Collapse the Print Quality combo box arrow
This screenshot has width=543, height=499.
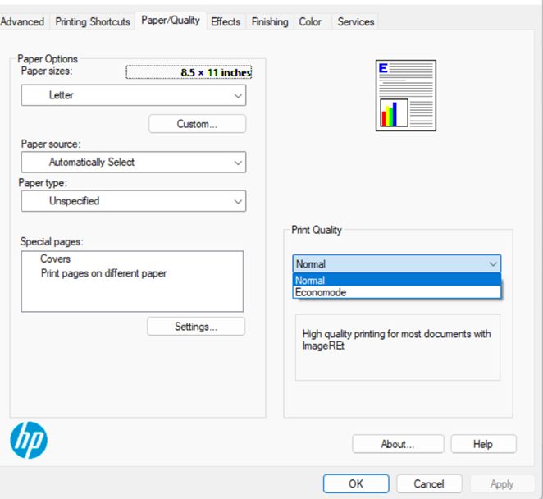[493, 264]
